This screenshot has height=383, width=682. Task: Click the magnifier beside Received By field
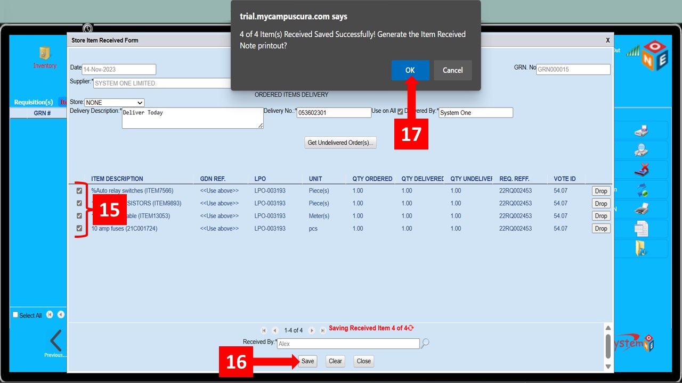[425, 344]
